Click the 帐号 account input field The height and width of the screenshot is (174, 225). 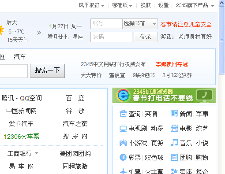pyautogui.click(x=106, y=24)
